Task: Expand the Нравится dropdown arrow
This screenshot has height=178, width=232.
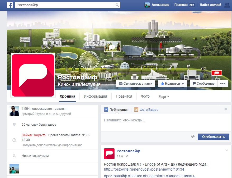Action: (183, 84)
